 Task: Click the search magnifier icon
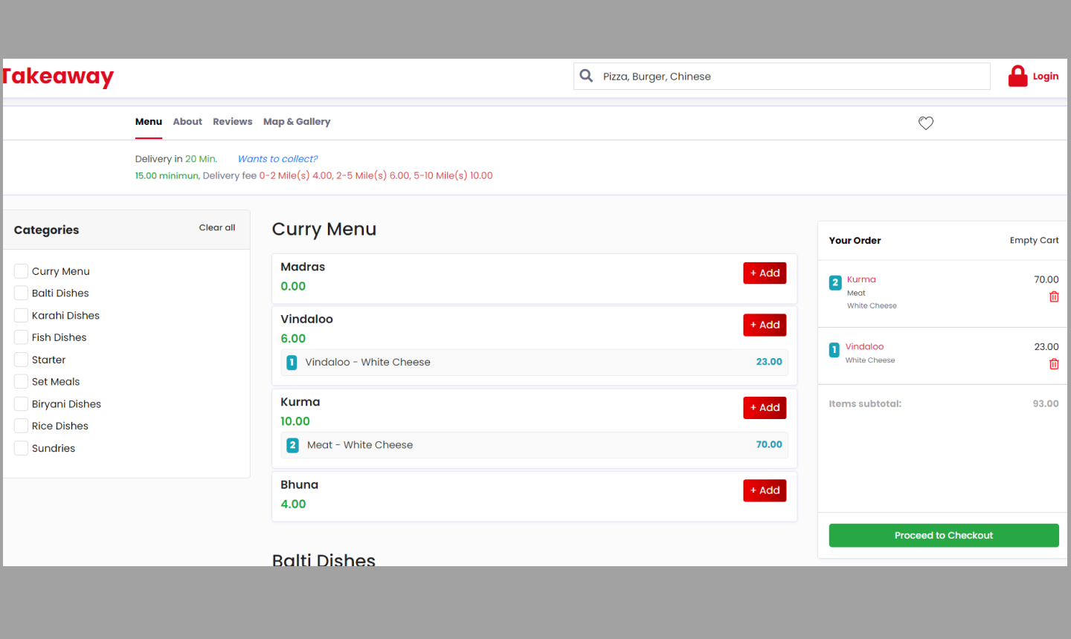pos(586,76)
